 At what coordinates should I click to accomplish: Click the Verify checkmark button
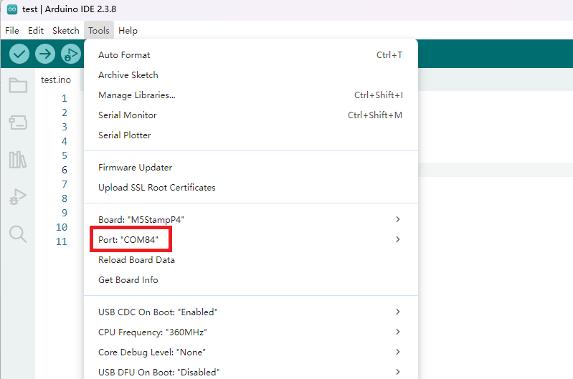pyautogui.click(x=19, y=54)
